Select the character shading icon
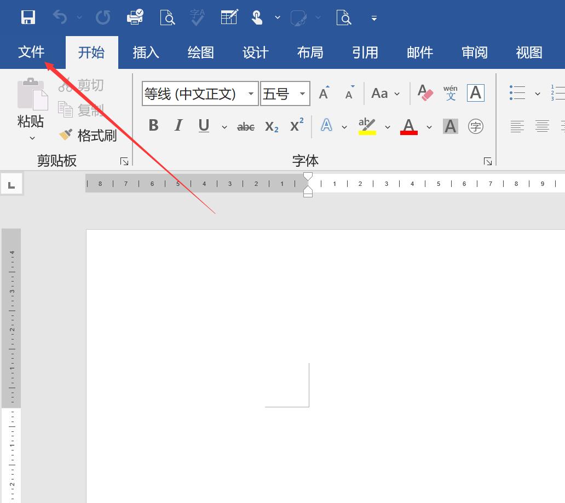The width and height of the screenshot is (565, 503). point(450,126)
